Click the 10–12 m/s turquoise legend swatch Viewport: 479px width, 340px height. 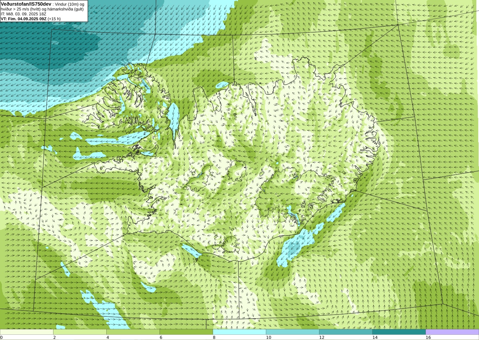pos(293,332)
